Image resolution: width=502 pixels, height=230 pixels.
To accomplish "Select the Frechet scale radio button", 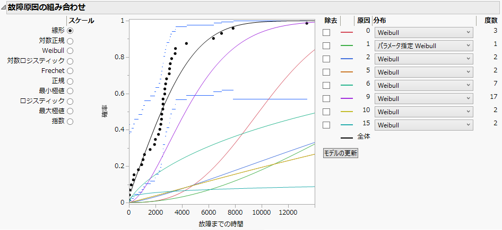I will (x=70, y=71).
